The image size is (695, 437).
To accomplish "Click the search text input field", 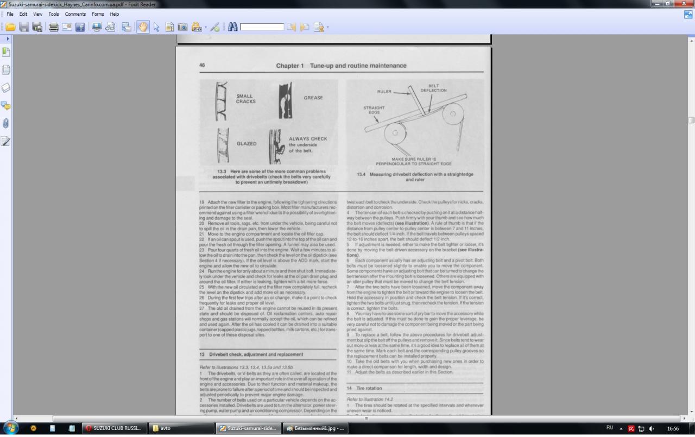I will [262, 27].
